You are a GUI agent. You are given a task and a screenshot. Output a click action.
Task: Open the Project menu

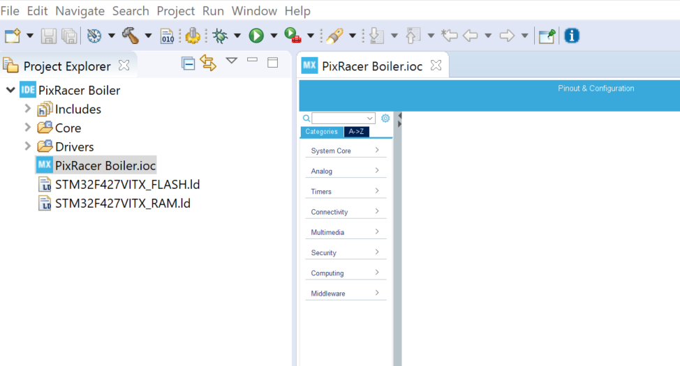(176, 11)
